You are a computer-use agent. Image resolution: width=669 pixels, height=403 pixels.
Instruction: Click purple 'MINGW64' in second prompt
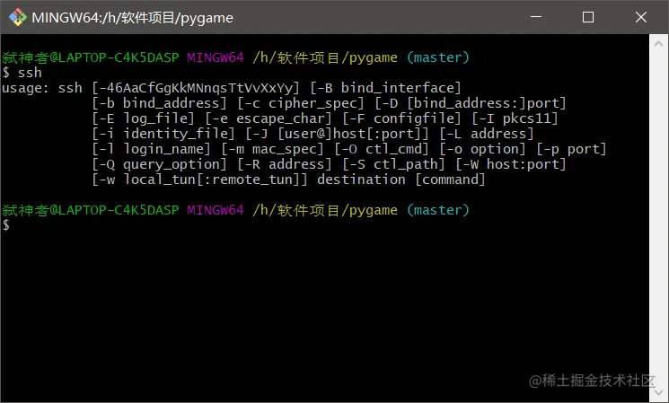click(216, 210)
